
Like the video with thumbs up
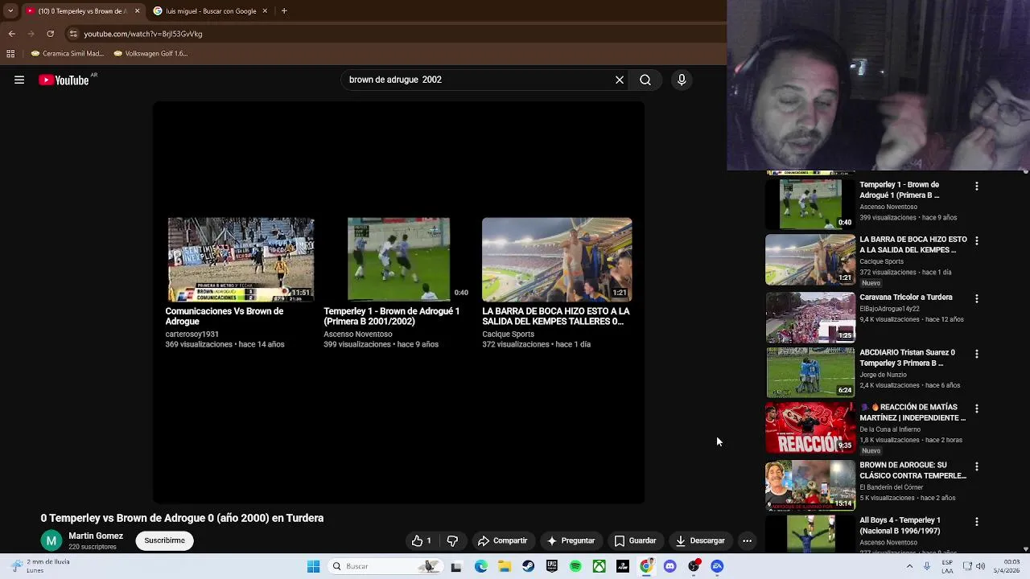tap(422, 540)
